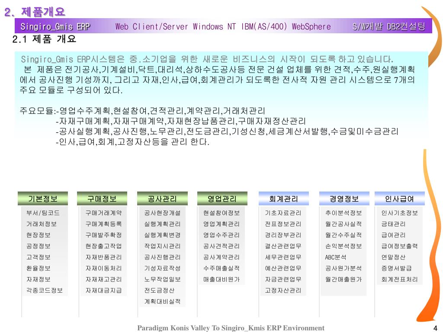Select 현장정보 item
The height and width of the screenshot is (332, 443).
pyautogui.click(x=39, y=235)
